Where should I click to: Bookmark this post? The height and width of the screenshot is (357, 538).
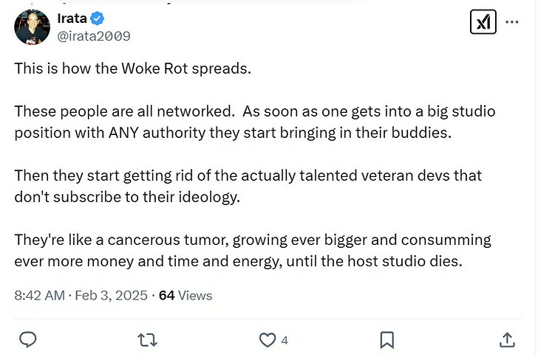click(387, 339)
